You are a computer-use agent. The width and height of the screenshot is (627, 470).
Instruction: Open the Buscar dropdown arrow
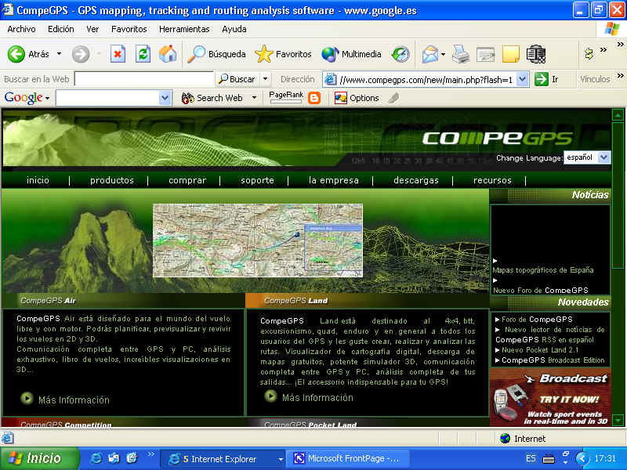265,79
